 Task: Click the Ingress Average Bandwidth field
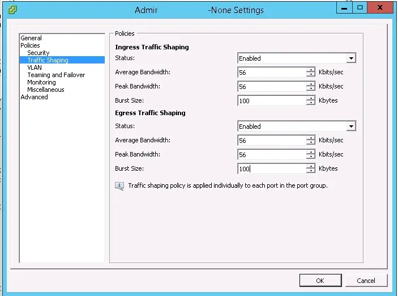[x=272, y=73]
